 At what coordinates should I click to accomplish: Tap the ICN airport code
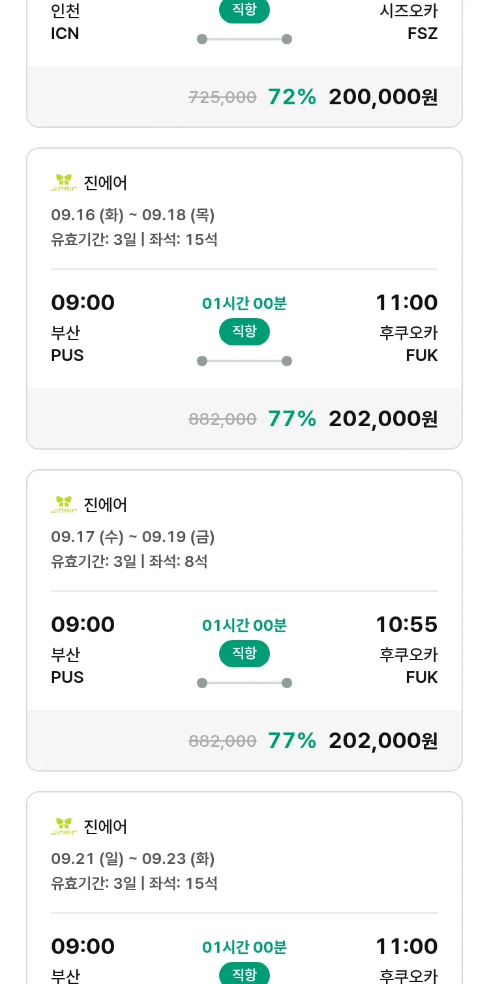tap(65, 33)
